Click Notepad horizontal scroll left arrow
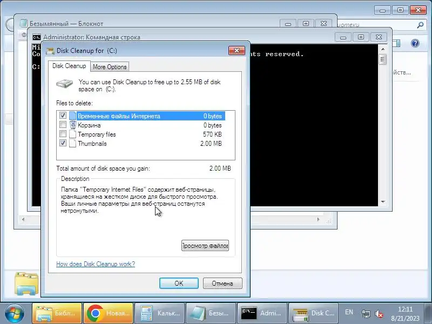The height and width of the screenshot is (324, 432). [x=23, y=219]
